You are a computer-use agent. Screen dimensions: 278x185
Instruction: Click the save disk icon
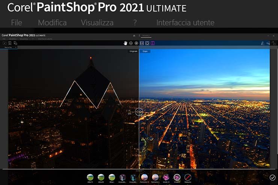coord(10,43)
